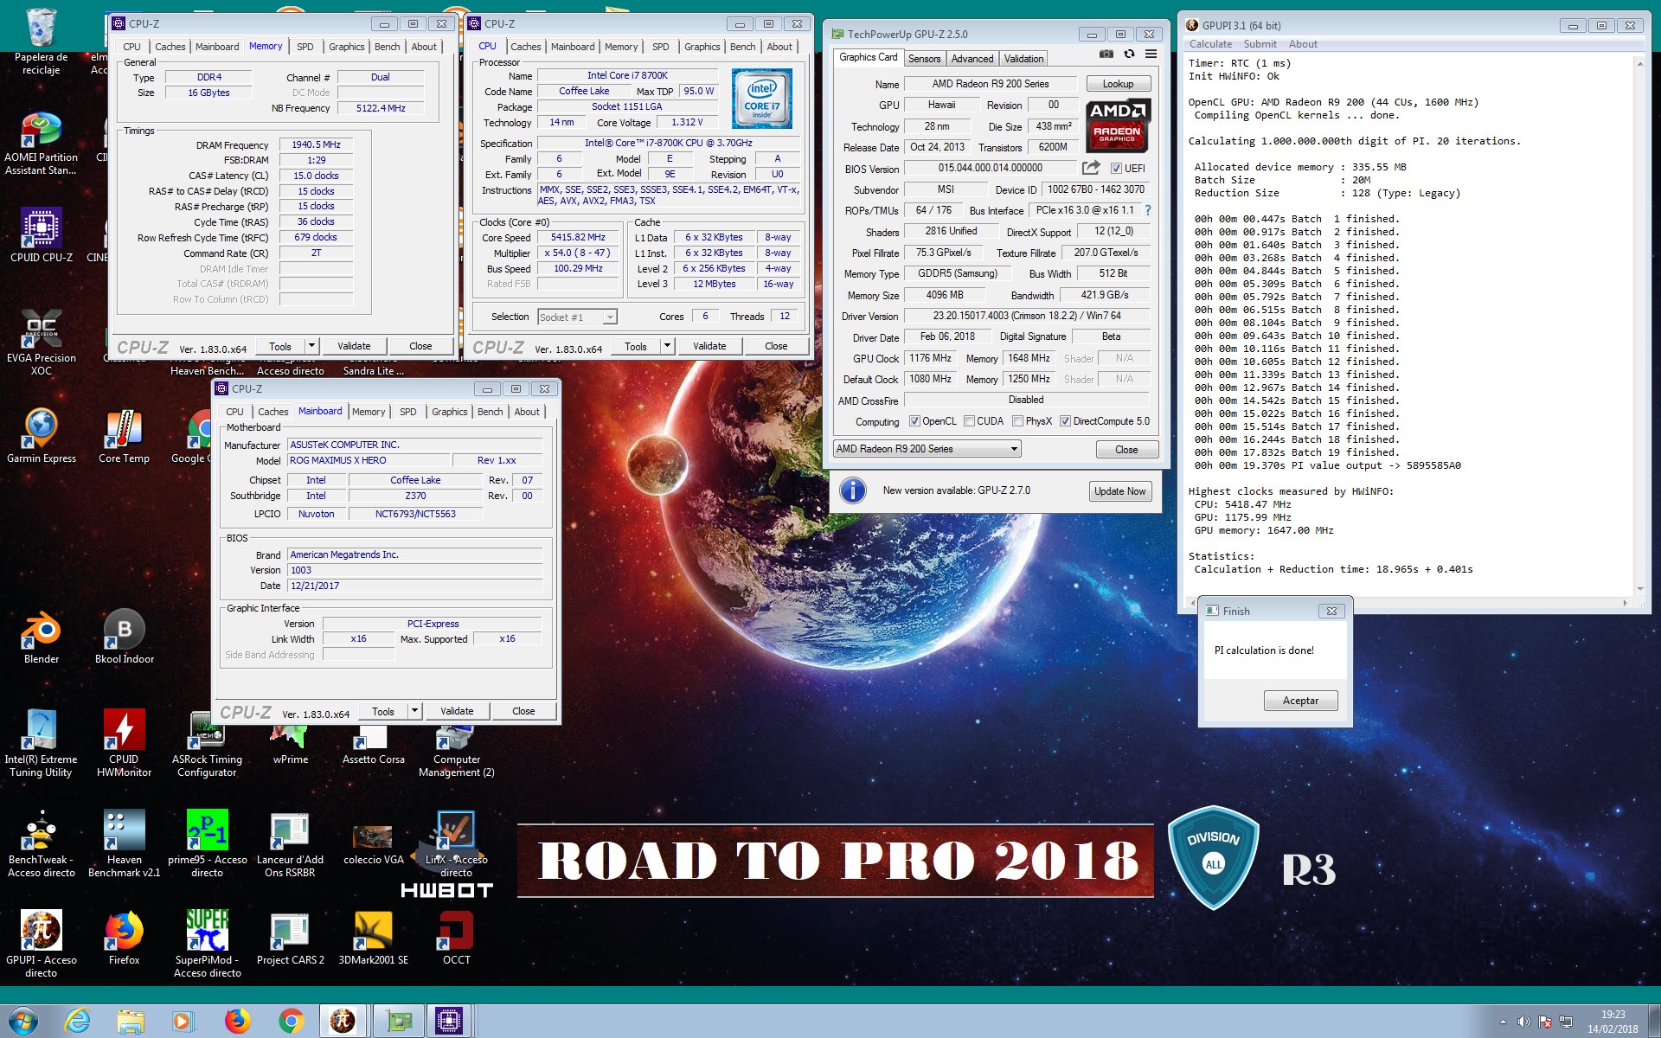Click Close in CPU-Z CPU window
The width and height of the screenshot is (1661, 1038).
click(x=776, y=346)
